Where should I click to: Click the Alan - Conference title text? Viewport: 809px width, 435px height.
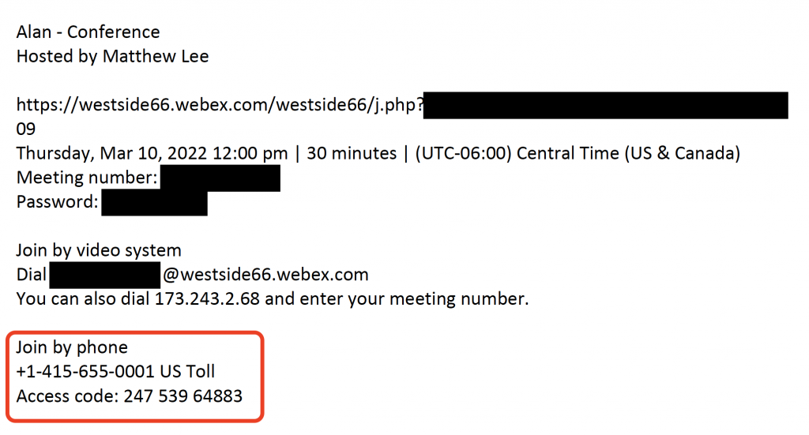[x=88, y=32]
